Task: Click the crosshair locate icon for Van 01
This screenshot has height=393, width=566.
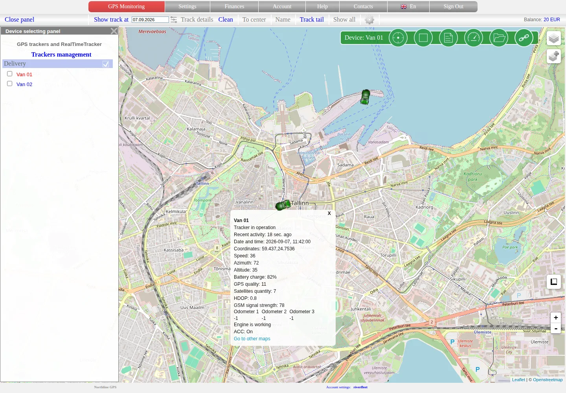Action: tap(398, 38)
